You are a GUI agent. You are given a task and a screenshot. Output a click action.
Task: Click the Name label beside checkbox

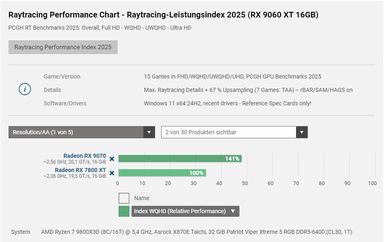pyautogui.click(x=142, y=198)
